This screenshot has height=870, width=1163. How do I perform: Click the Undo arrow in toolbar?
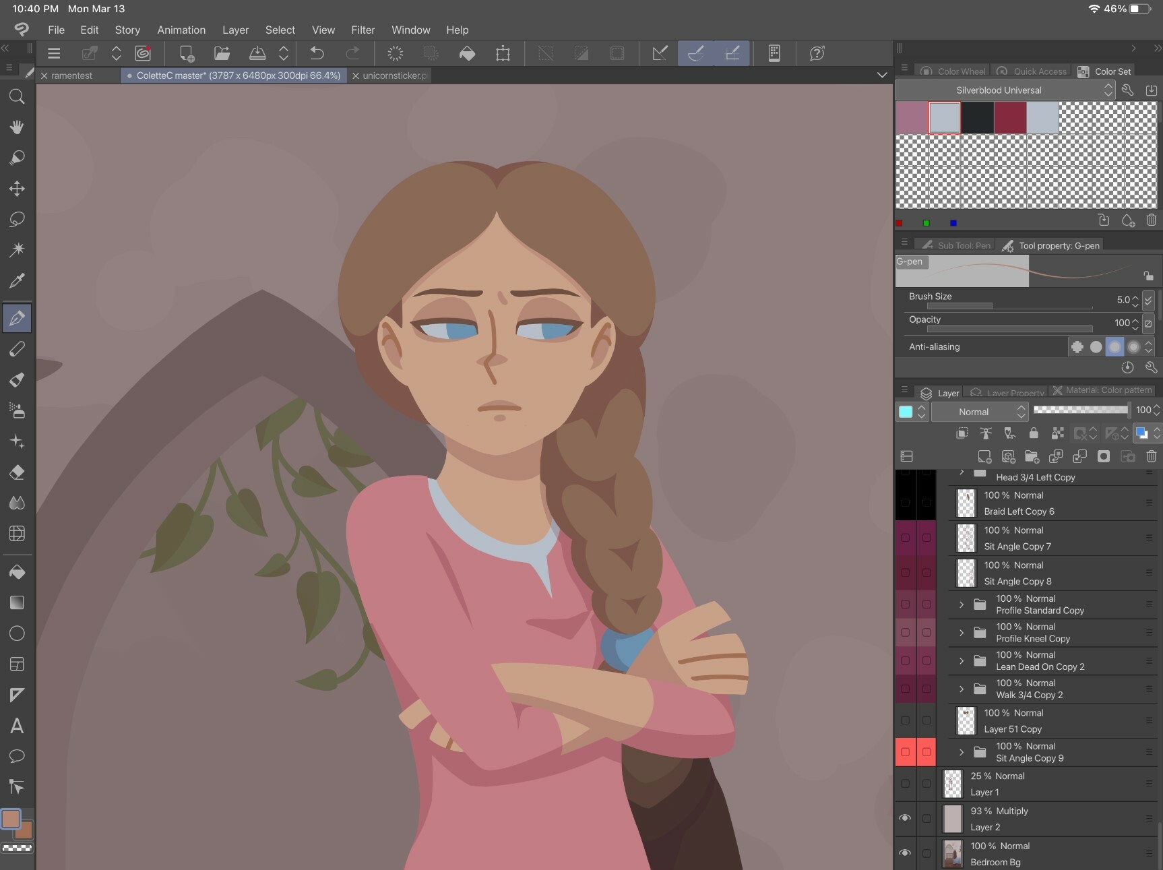[317, 53]
